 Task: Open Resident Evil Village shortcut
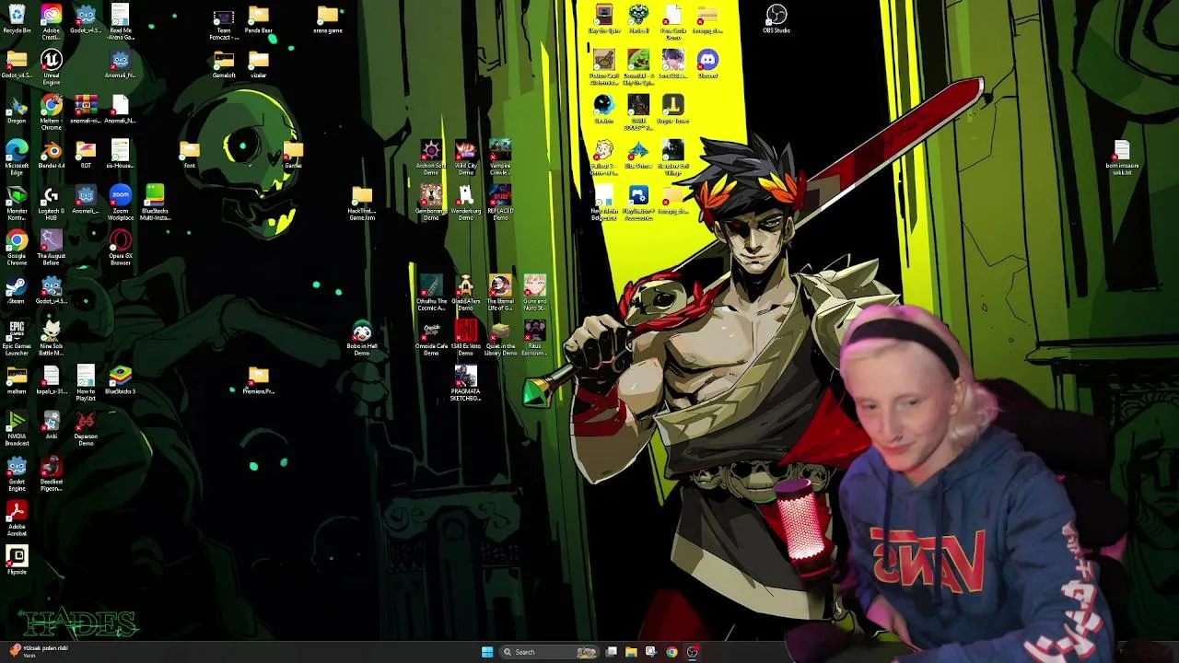673,157
